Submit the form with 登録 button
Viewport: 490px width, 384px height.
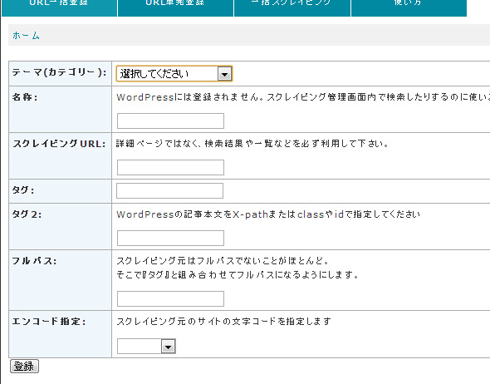click(x=24, y=367)
